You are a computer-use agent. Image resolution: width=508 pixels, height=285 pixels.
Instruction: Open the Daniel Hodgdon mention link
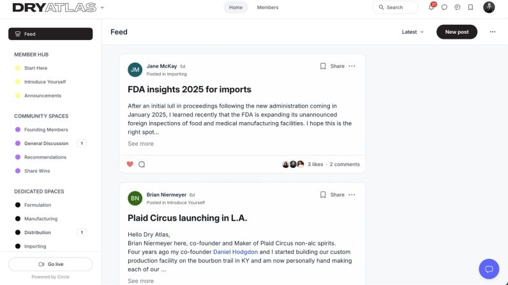tap(235, 252)
